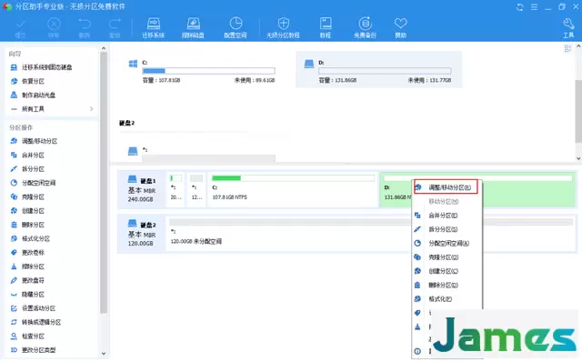
Task: Click the top disk panel scrollbar down arrow
Action: coord(578,158)
